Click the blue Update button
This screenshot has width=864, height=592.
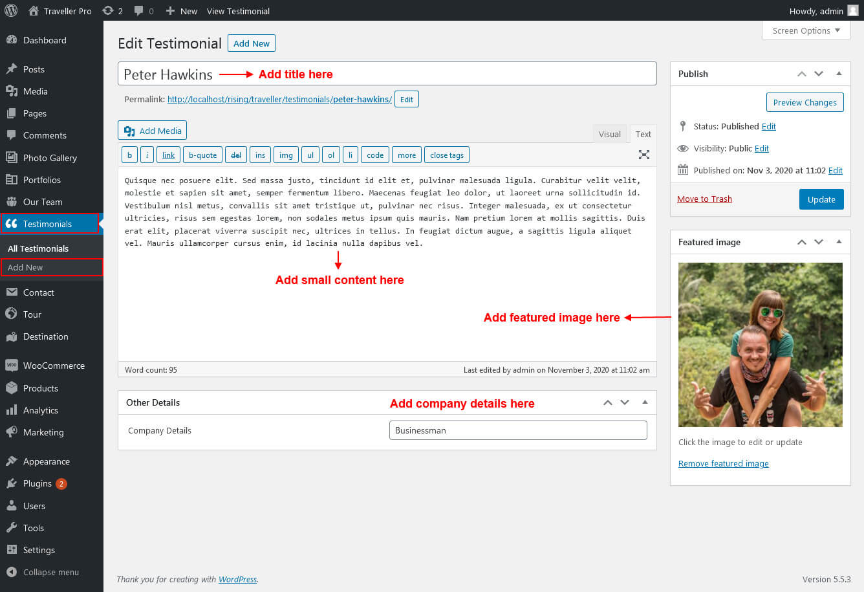pyautogui.click(x=821, y=199)
